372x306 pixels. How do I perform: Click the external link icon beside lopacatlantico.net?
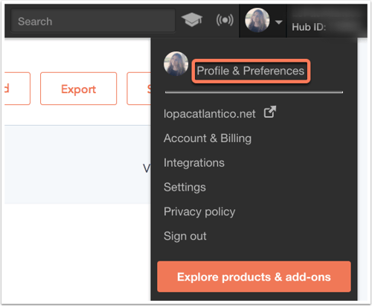[x=270, y=112]
